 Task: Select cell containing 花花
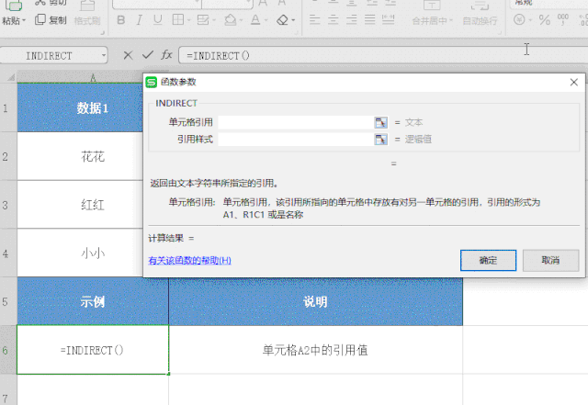(x=80, y=156)
